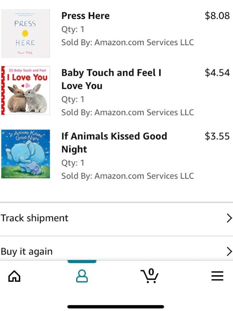Tap the Buy it again chevron arrow
This screenshot has height=311, width=233.
coord(229,251)
